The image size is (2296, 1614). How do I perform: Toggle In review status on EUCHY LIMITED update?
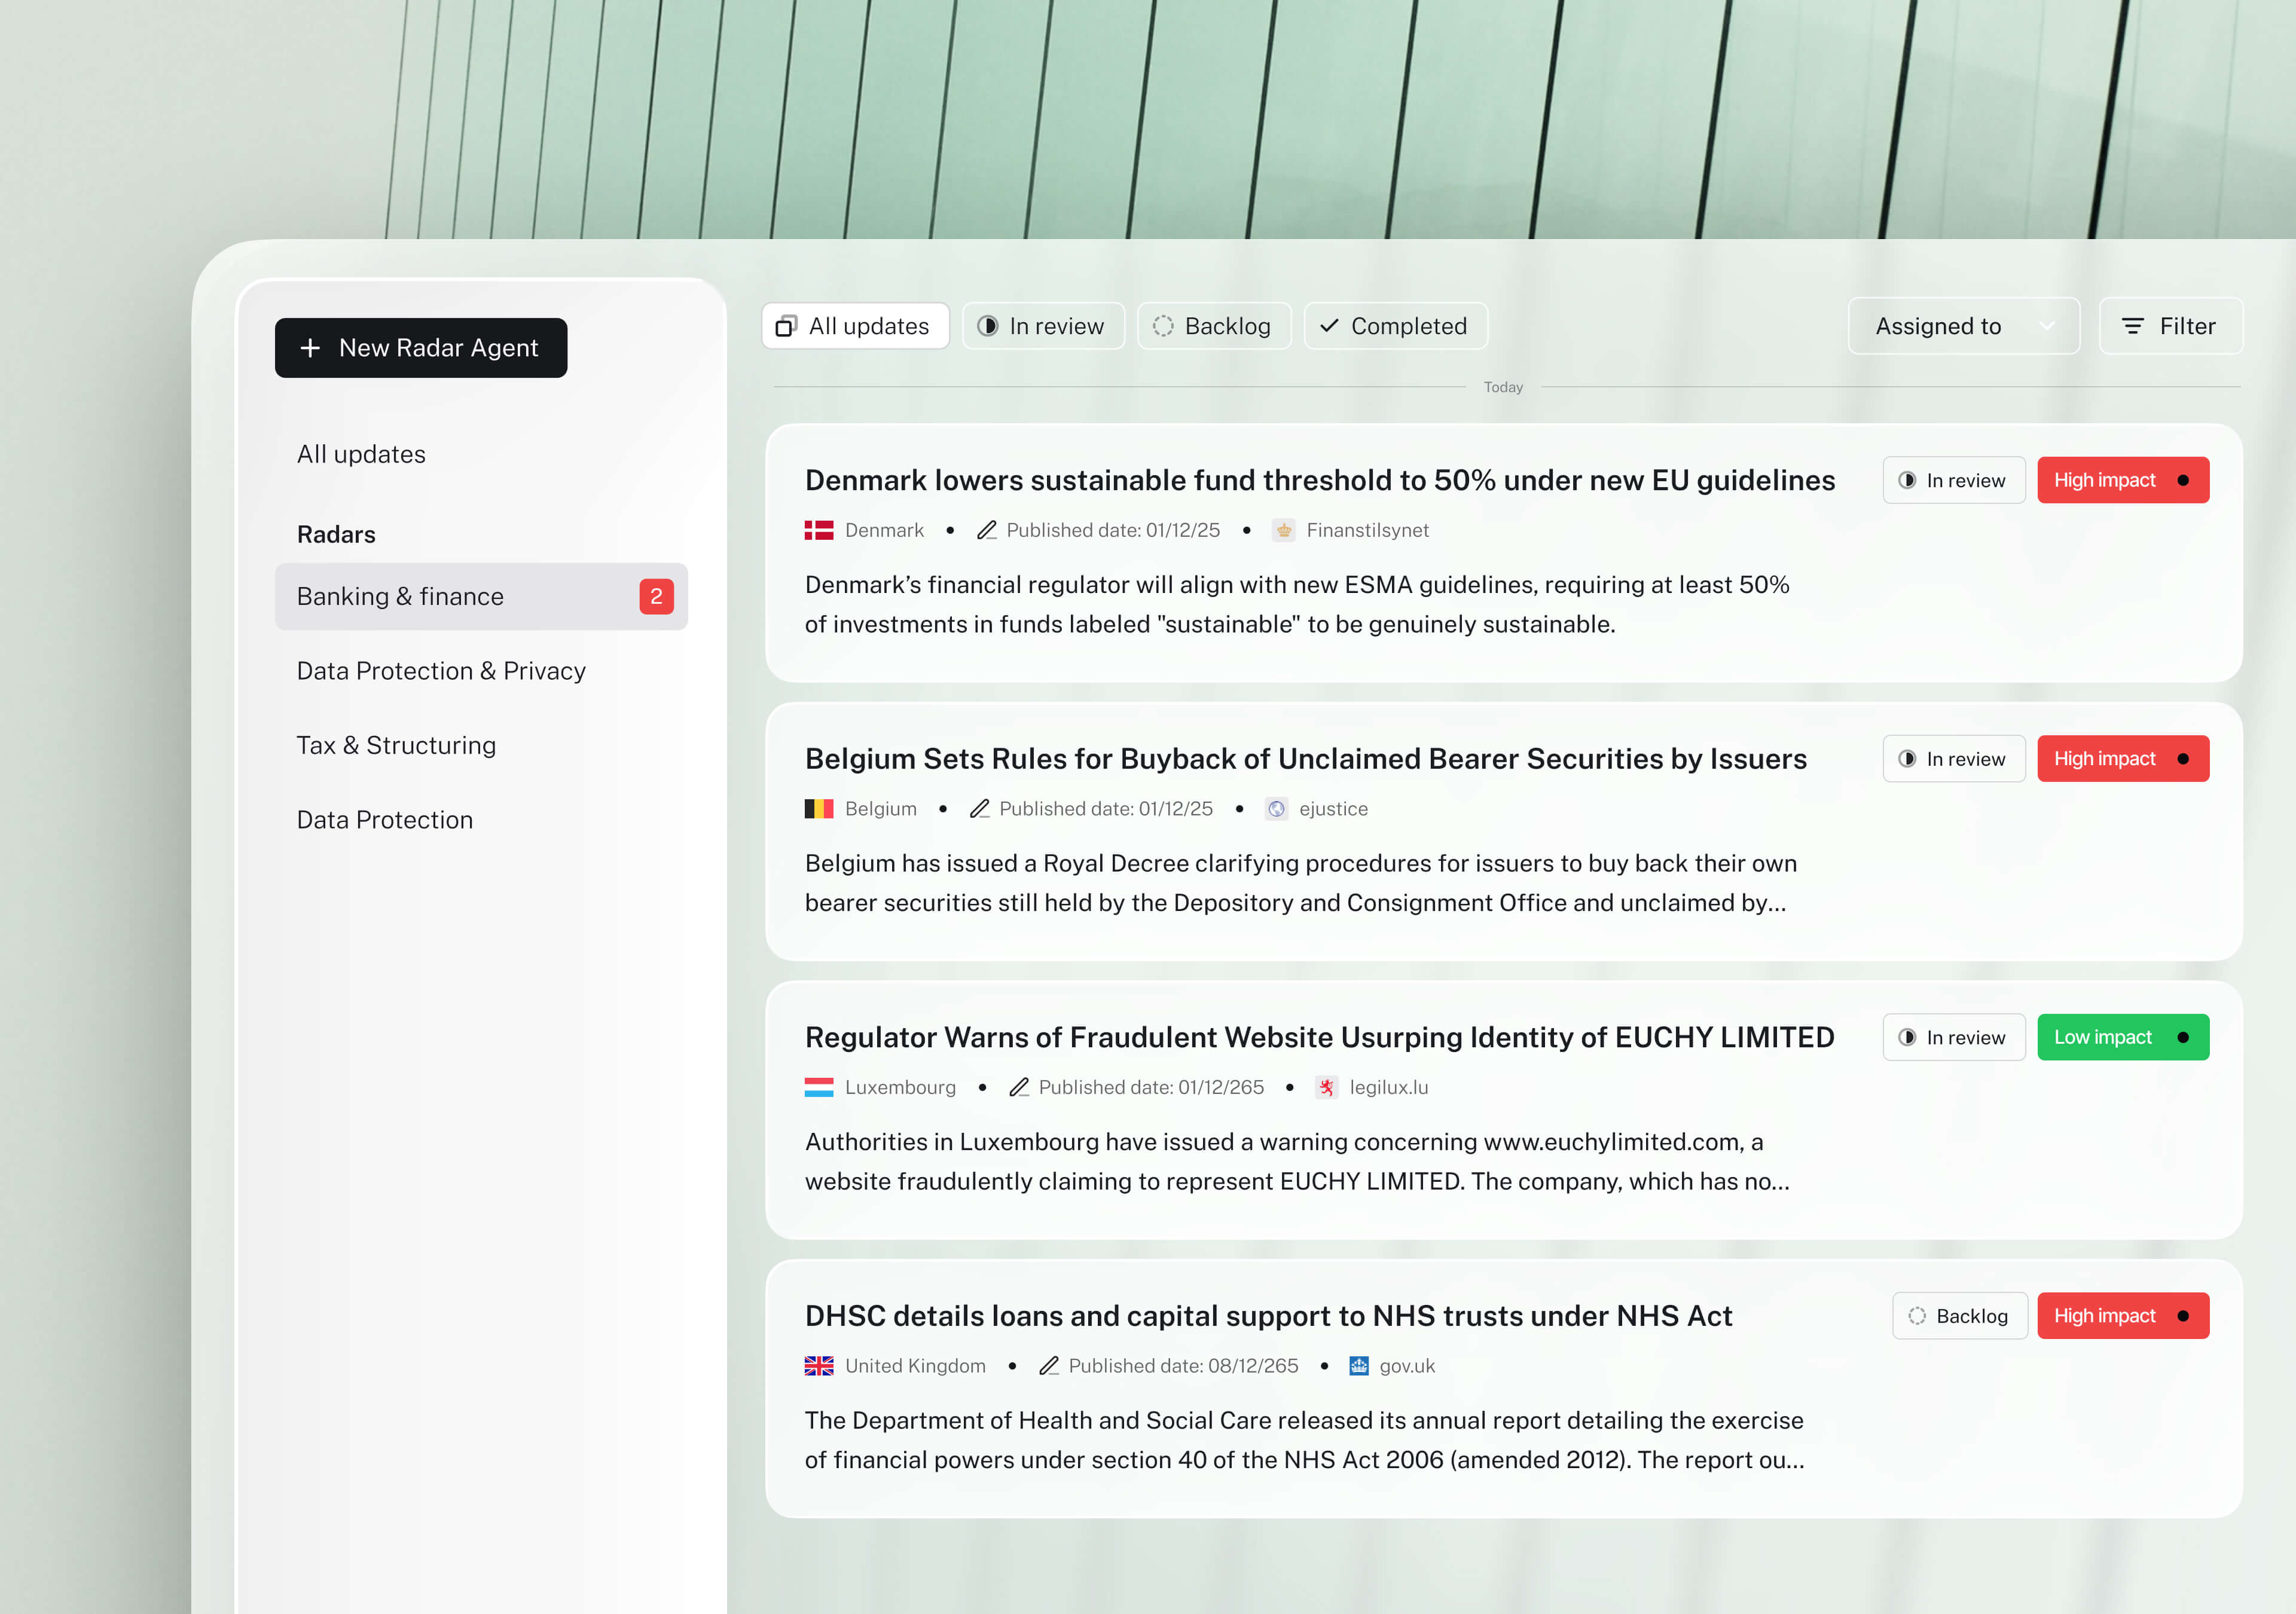(1953, 1038)
